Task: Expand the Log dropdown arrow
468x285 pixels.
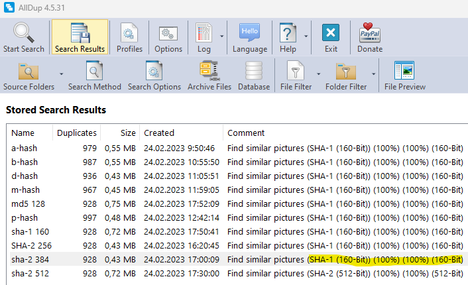Action: click(221, 37)
